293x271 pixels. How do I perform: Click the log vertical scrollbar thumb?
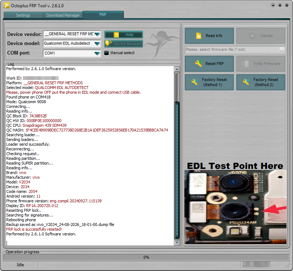point(177,170)
